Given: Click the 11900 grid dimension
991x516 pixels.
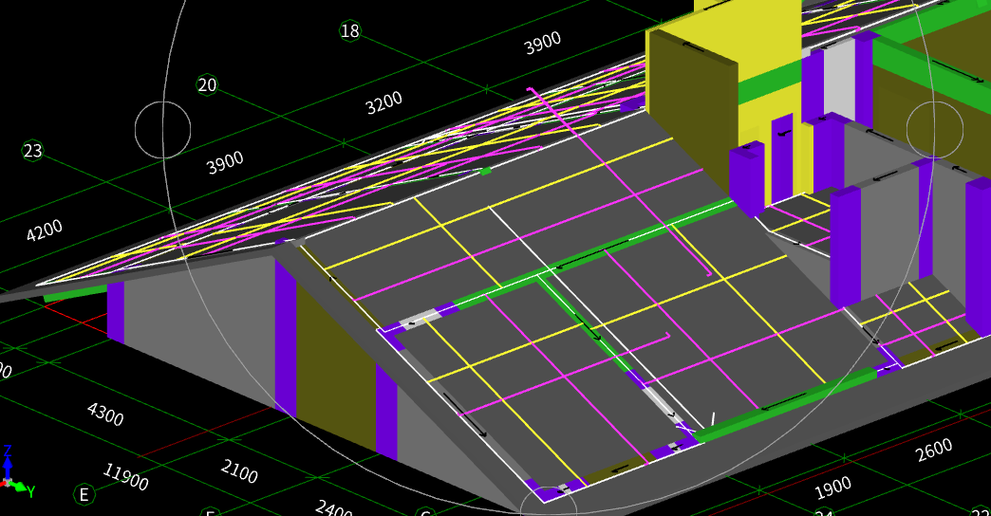Looking at the screenshot, I should pos(125,476).
